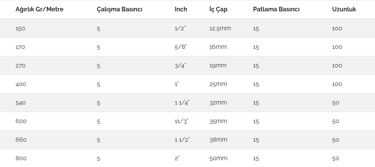
Task: Click the 270 weight value
Action: click(x=20, y=66)
